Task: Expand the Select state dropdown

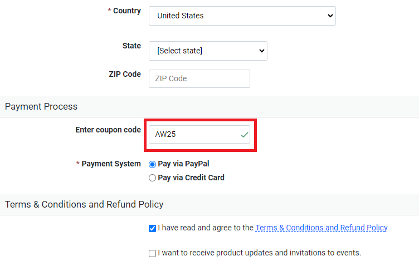Action: [x=208, y=51]
